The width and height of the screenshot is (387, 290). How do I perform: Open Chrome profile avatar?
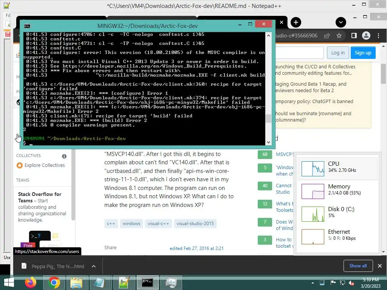pos(366,36)
